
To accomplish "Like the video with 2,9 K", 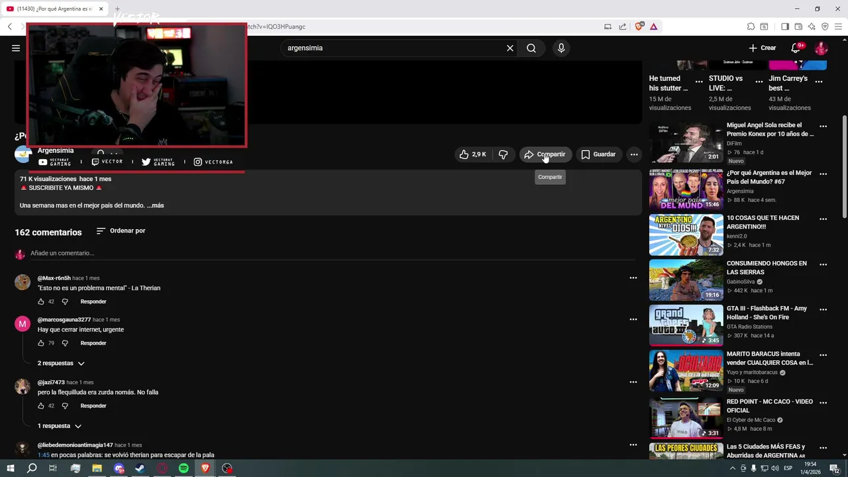I will (x=473, y=154).
